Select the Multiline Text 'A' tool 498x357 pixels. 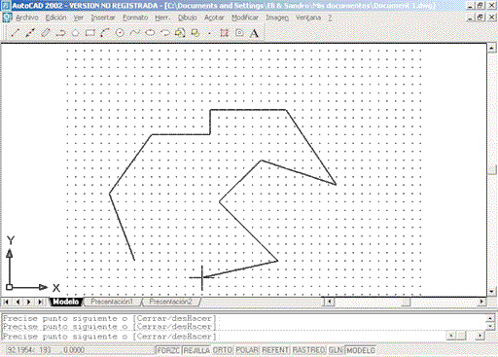tap(254, 33)
